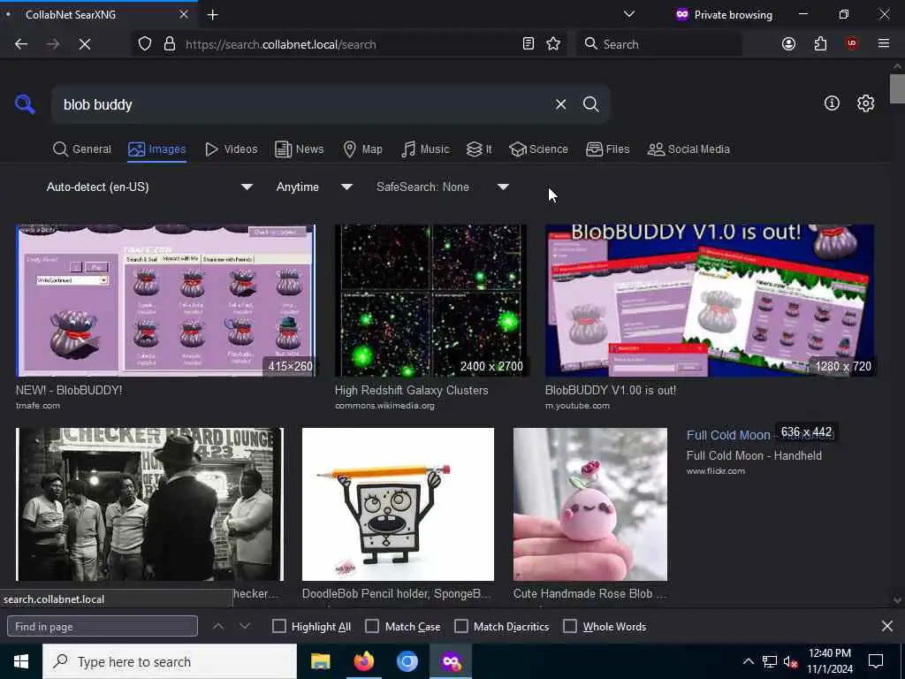Viewport: 905px width, 679px height.
Task: Open the Anytime time range dropdown
Action: pos(314,187)
